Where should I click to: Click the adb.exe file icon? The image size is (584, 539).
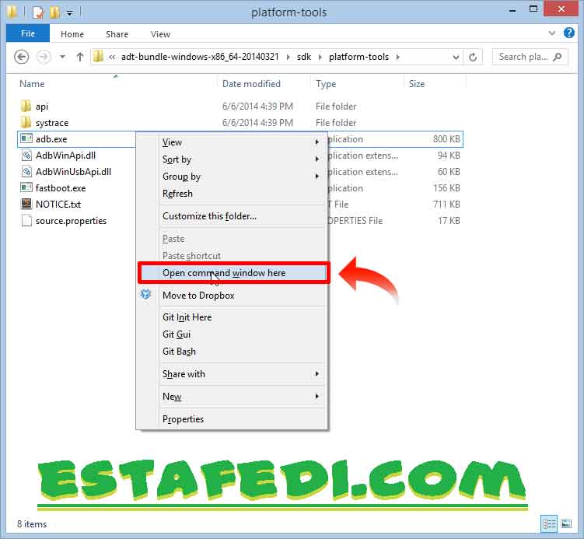[x=26, y=139]
